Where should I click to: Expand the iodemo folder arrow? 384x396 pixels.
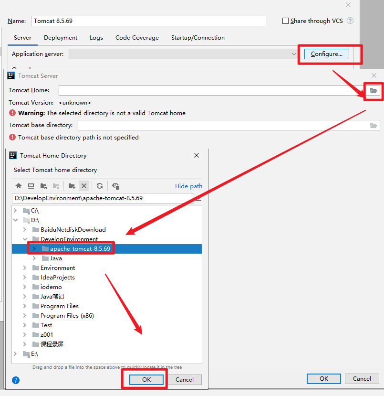[25, 287]
